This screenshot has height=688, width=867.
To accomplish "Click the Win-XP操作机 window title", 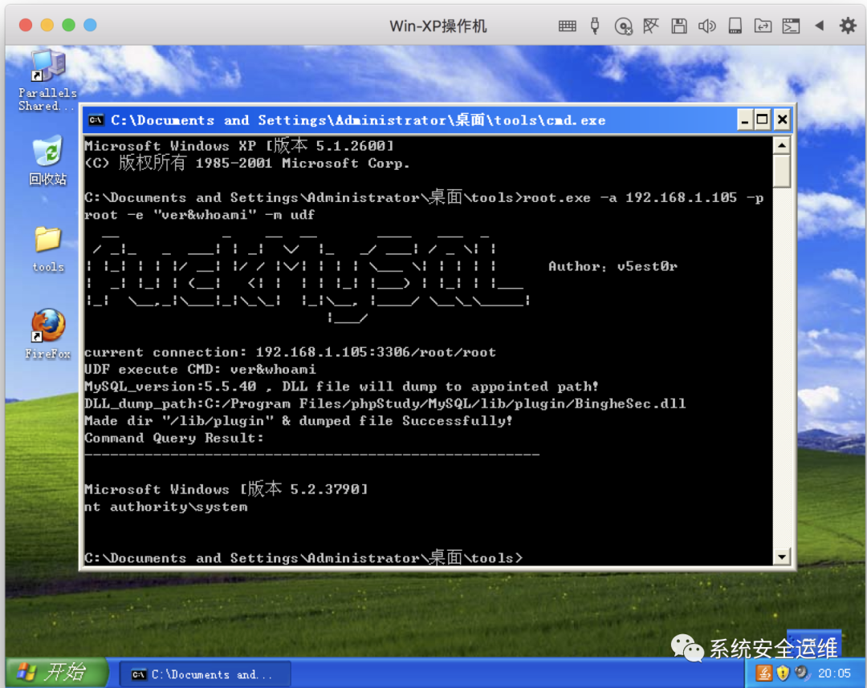I will (438, 26).
